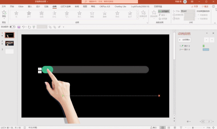Select the 浮入 (Float In) animation effect
Screen dimensions: 217x129
79,14
